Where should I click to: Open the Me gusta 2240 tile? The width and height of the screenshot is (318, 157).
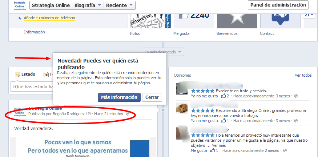[194, 21]
